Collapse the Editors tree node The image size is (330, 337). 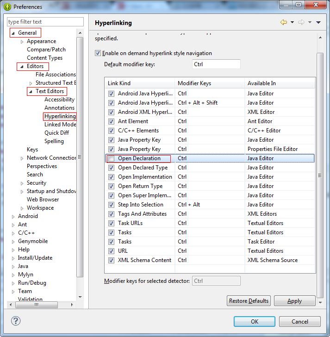[22, 67]
